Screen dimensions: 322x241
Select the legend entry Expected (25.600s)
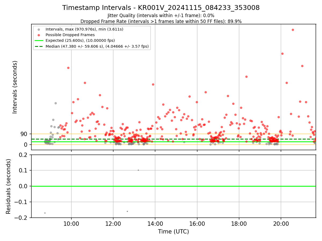click(x=80, y=40)
